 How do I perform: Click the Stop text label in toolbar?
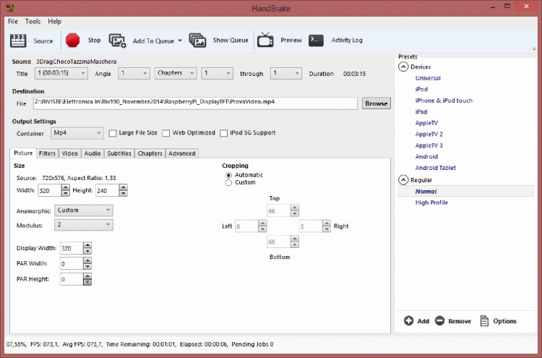(x=95, y=40)
